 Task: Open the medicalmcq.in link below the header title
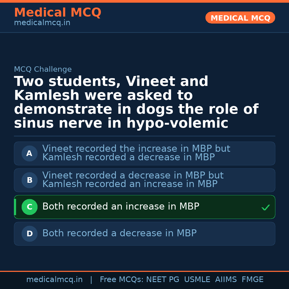[42, 23]
